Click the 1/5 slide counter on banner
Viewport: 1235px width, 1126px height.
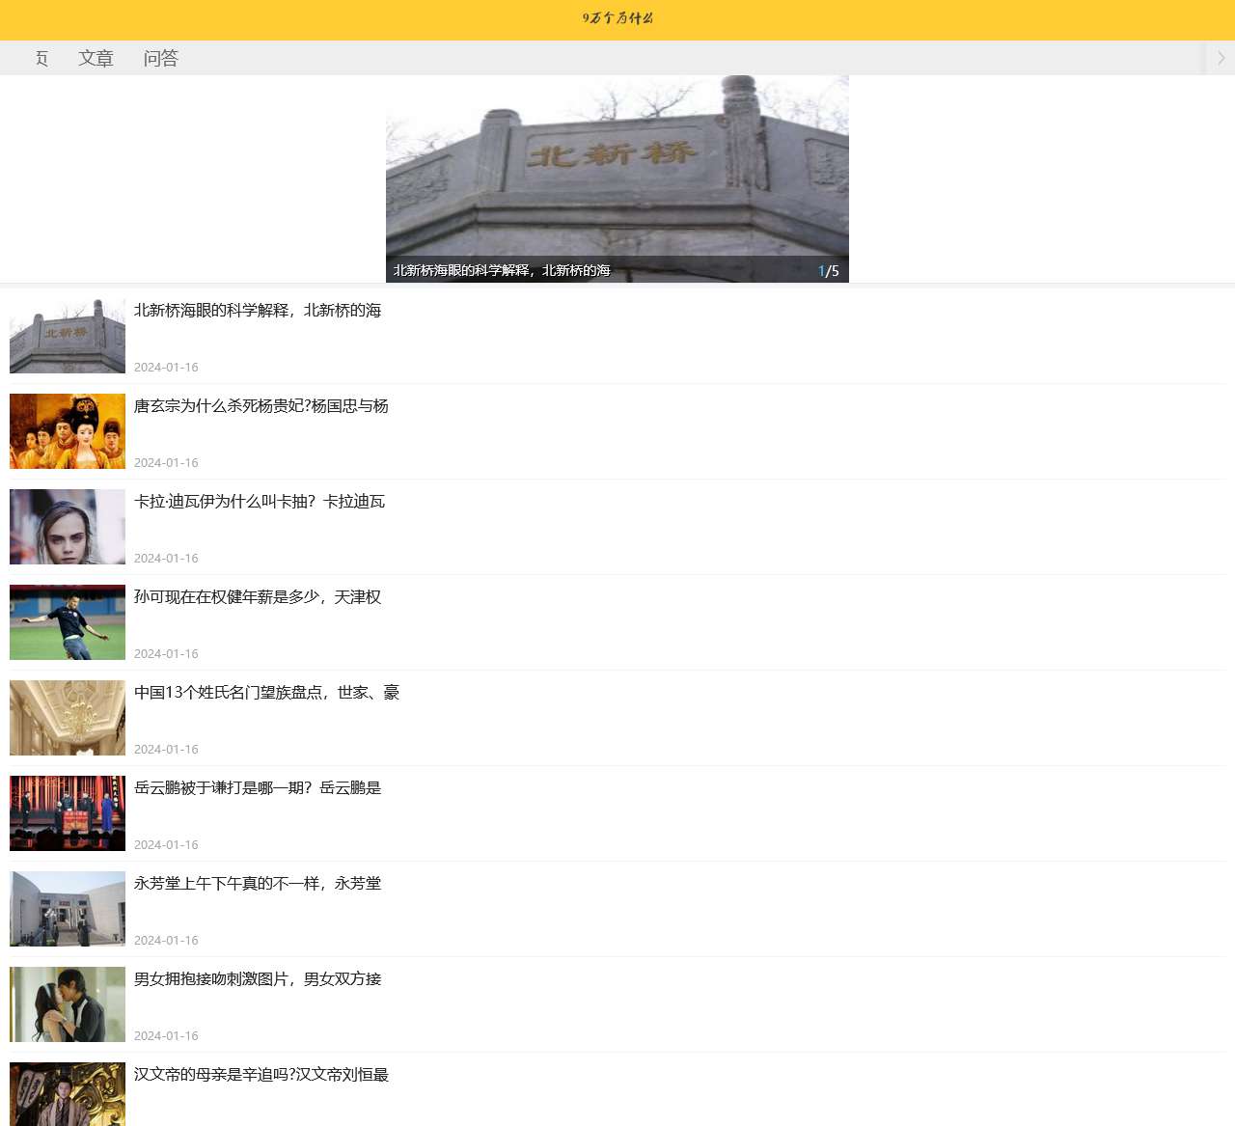[829, 271]
